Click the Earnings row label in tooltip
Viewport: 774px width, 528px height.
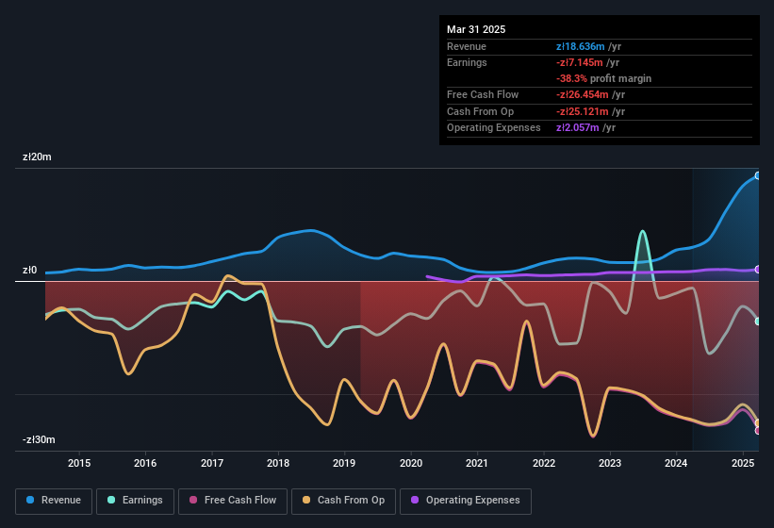point(467,62)
